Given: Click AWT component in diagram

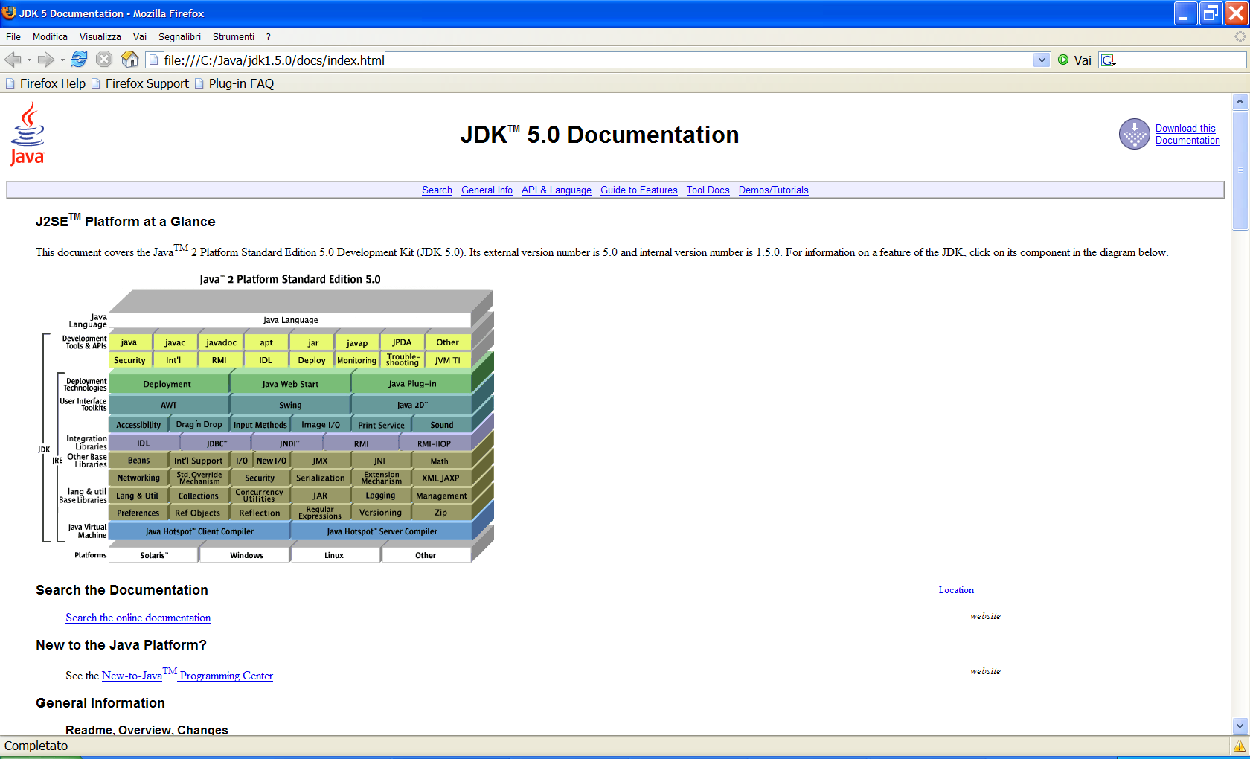Looking at the screenshot, I should click(169, 405).
